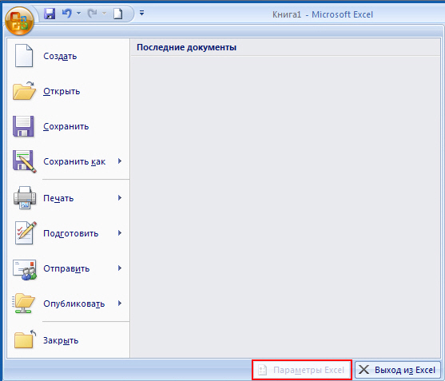445x381 pixels.
Task: Click the Книга1 - Microsoft Excel title text
Action: pos(323,14)
